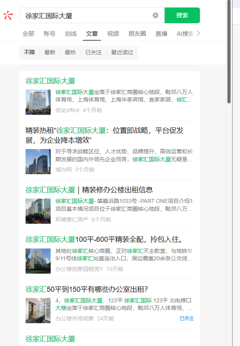Open thumbnail of the 积德垂仁房产 article
The height and width of the screenshot is (346, 240).
(x=38, y=211)
